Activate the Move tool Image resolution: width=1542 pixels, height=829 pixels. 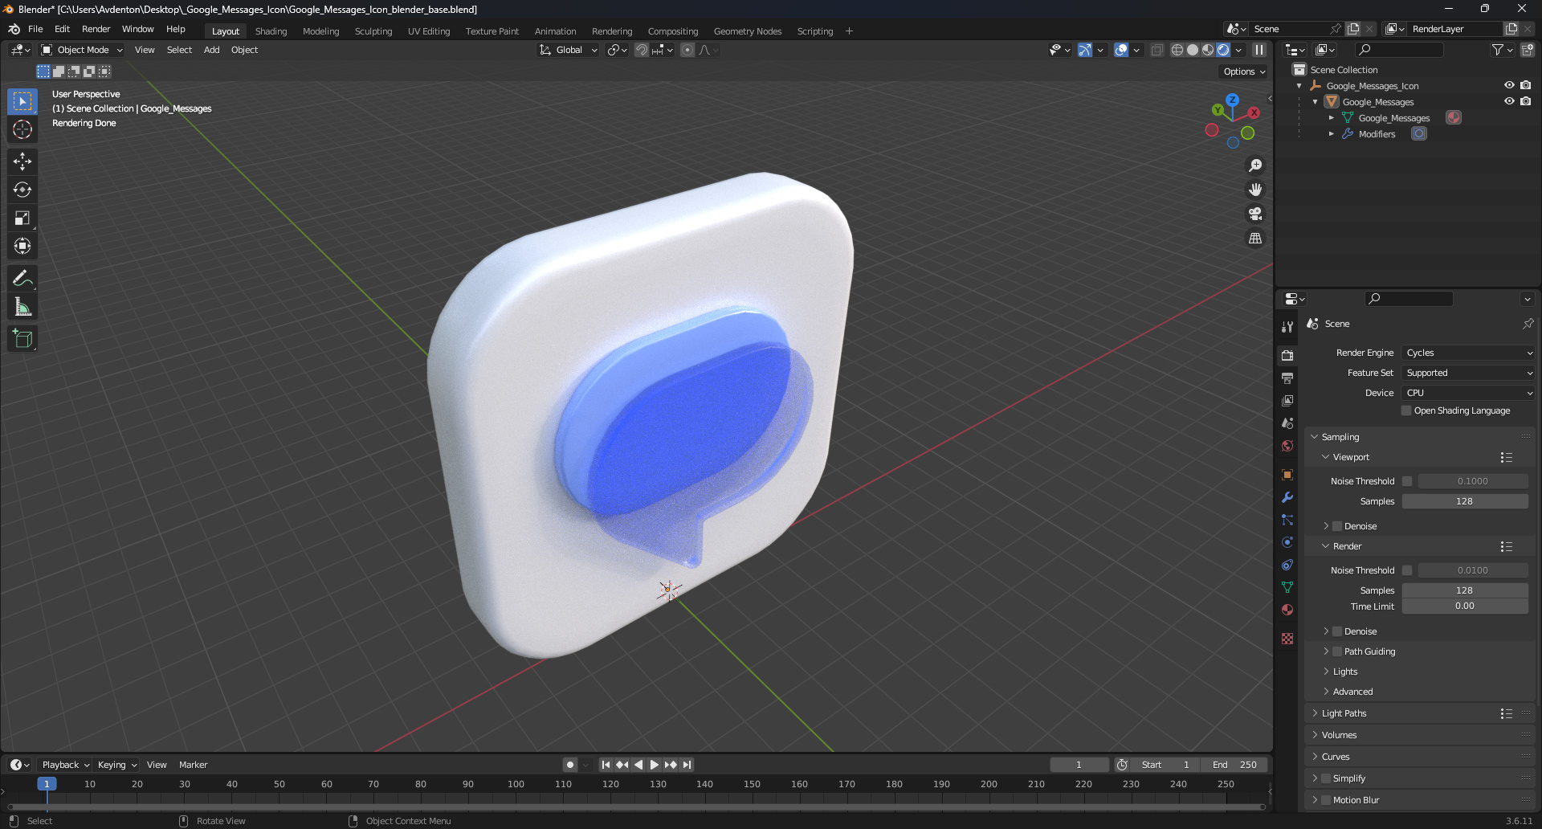tap(22, 161)
